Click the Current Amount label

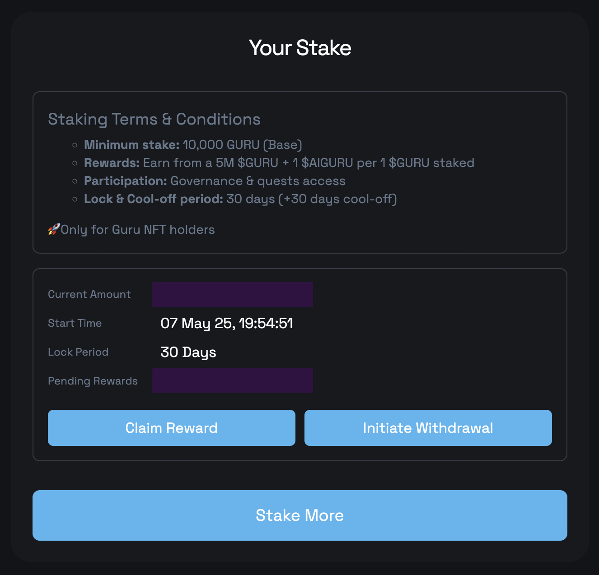(x=89, y=294)
